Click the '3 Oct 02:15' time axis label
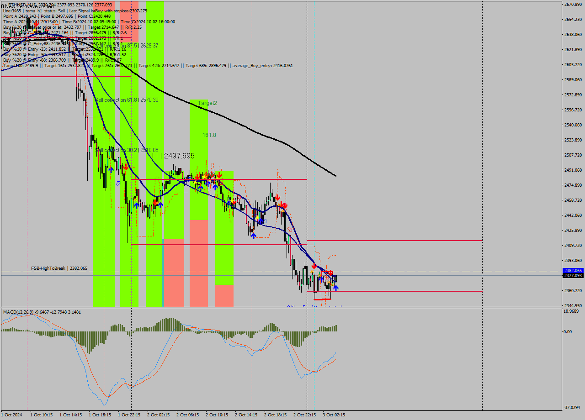The height and width of the screenshot is (420, 585). click(334, 415)
